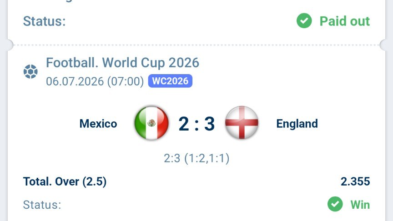This screenshot has height=221, width=393.
Task: Click the green Paid out checkmark icon
Action: tap(304, 21)
